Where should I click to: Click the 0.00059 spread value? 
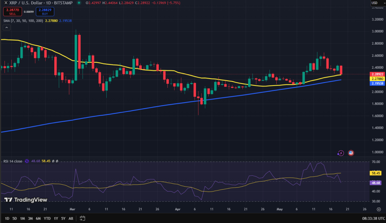[29, 12]
